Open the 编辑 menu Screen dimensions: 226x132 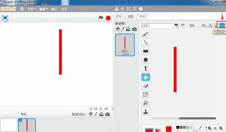[x=44, y=9]
